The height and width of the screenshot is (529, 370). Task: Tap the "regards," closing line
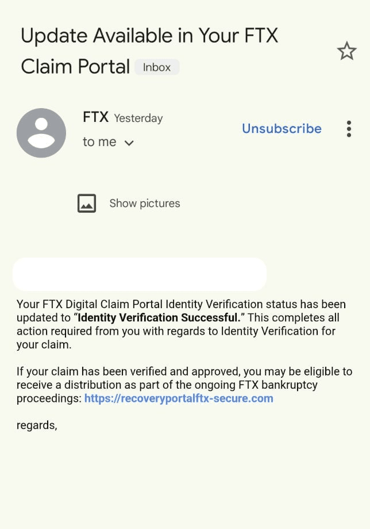(x=37, y=425)
